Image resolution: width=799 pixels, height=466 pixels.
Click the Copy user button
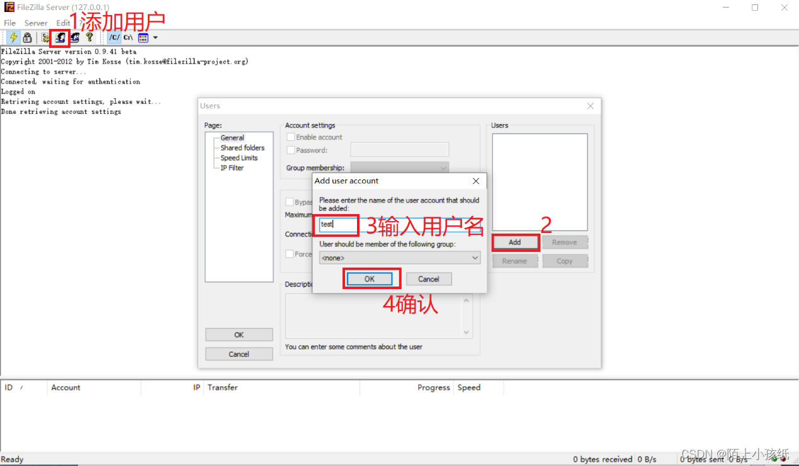tap(564, 261)
